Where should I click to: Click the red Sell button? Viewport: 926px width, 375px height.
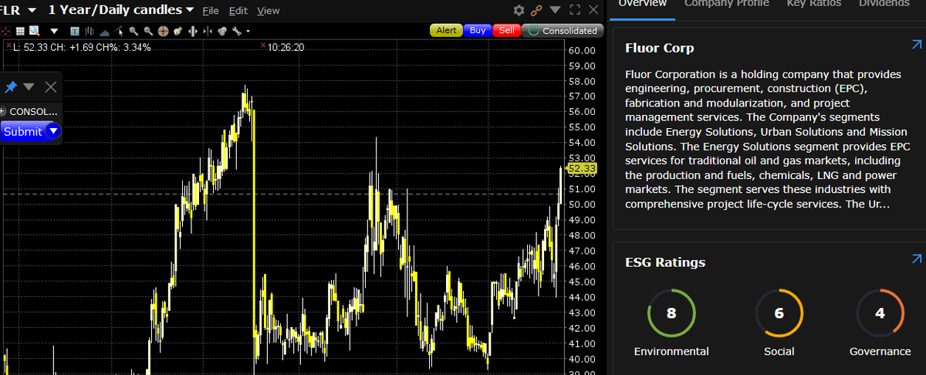pyautogui.click(x=506, y=31)
